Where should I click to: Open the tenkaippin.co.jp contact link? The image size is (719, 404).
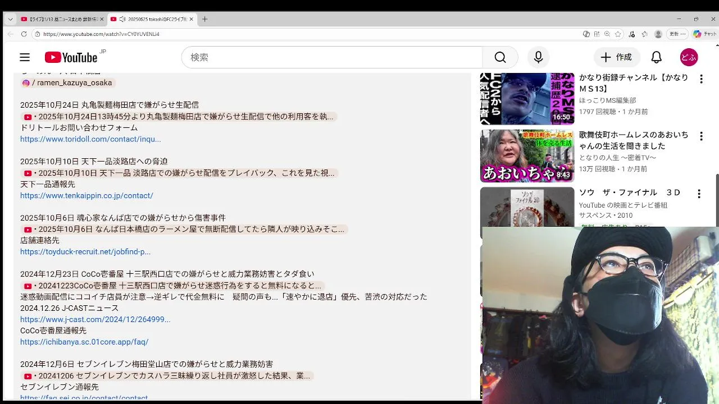(87, 195)
